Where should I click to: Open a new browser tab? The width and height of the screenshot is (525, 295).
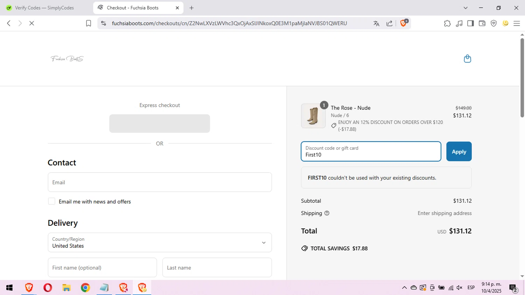click(191, 8)
